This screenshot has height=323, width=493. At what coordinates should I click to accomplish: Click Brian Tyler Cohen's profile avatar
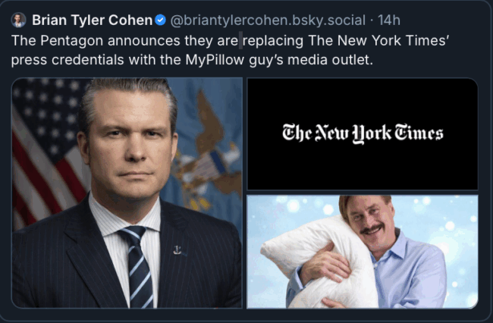(x=18, y=20)
